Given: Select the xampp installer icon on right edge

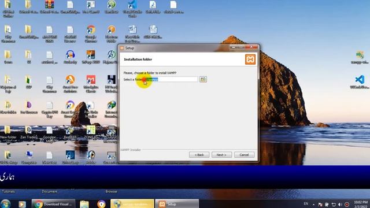Looking at the screenshot, I should [360, 57].
